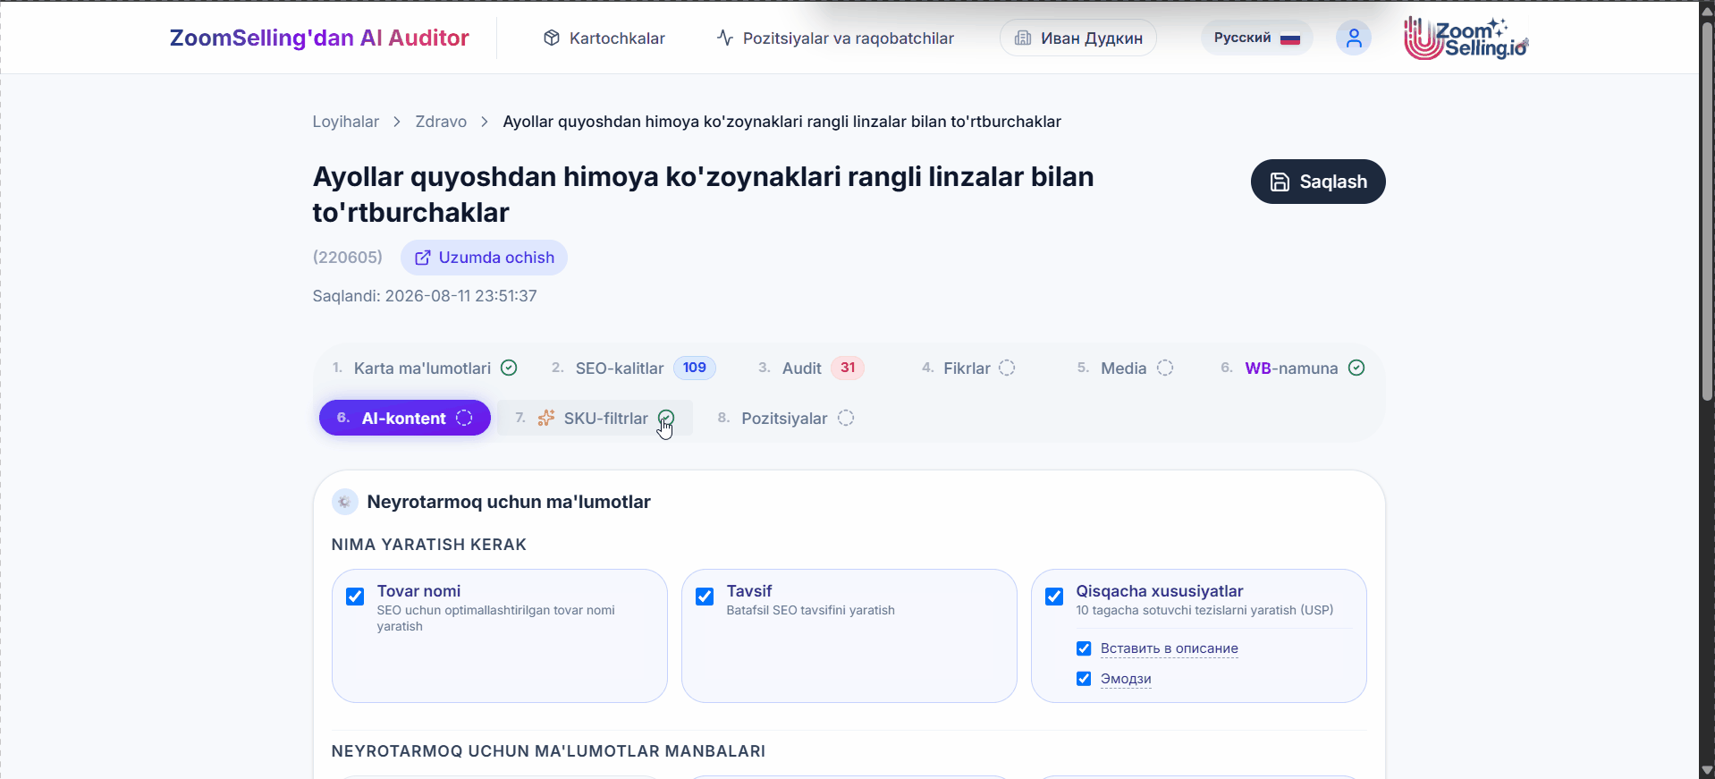Click the Saqlandi: 2026-08-11 23:51:37 text
The image size is (1715, 779).
tap(425, 296)
